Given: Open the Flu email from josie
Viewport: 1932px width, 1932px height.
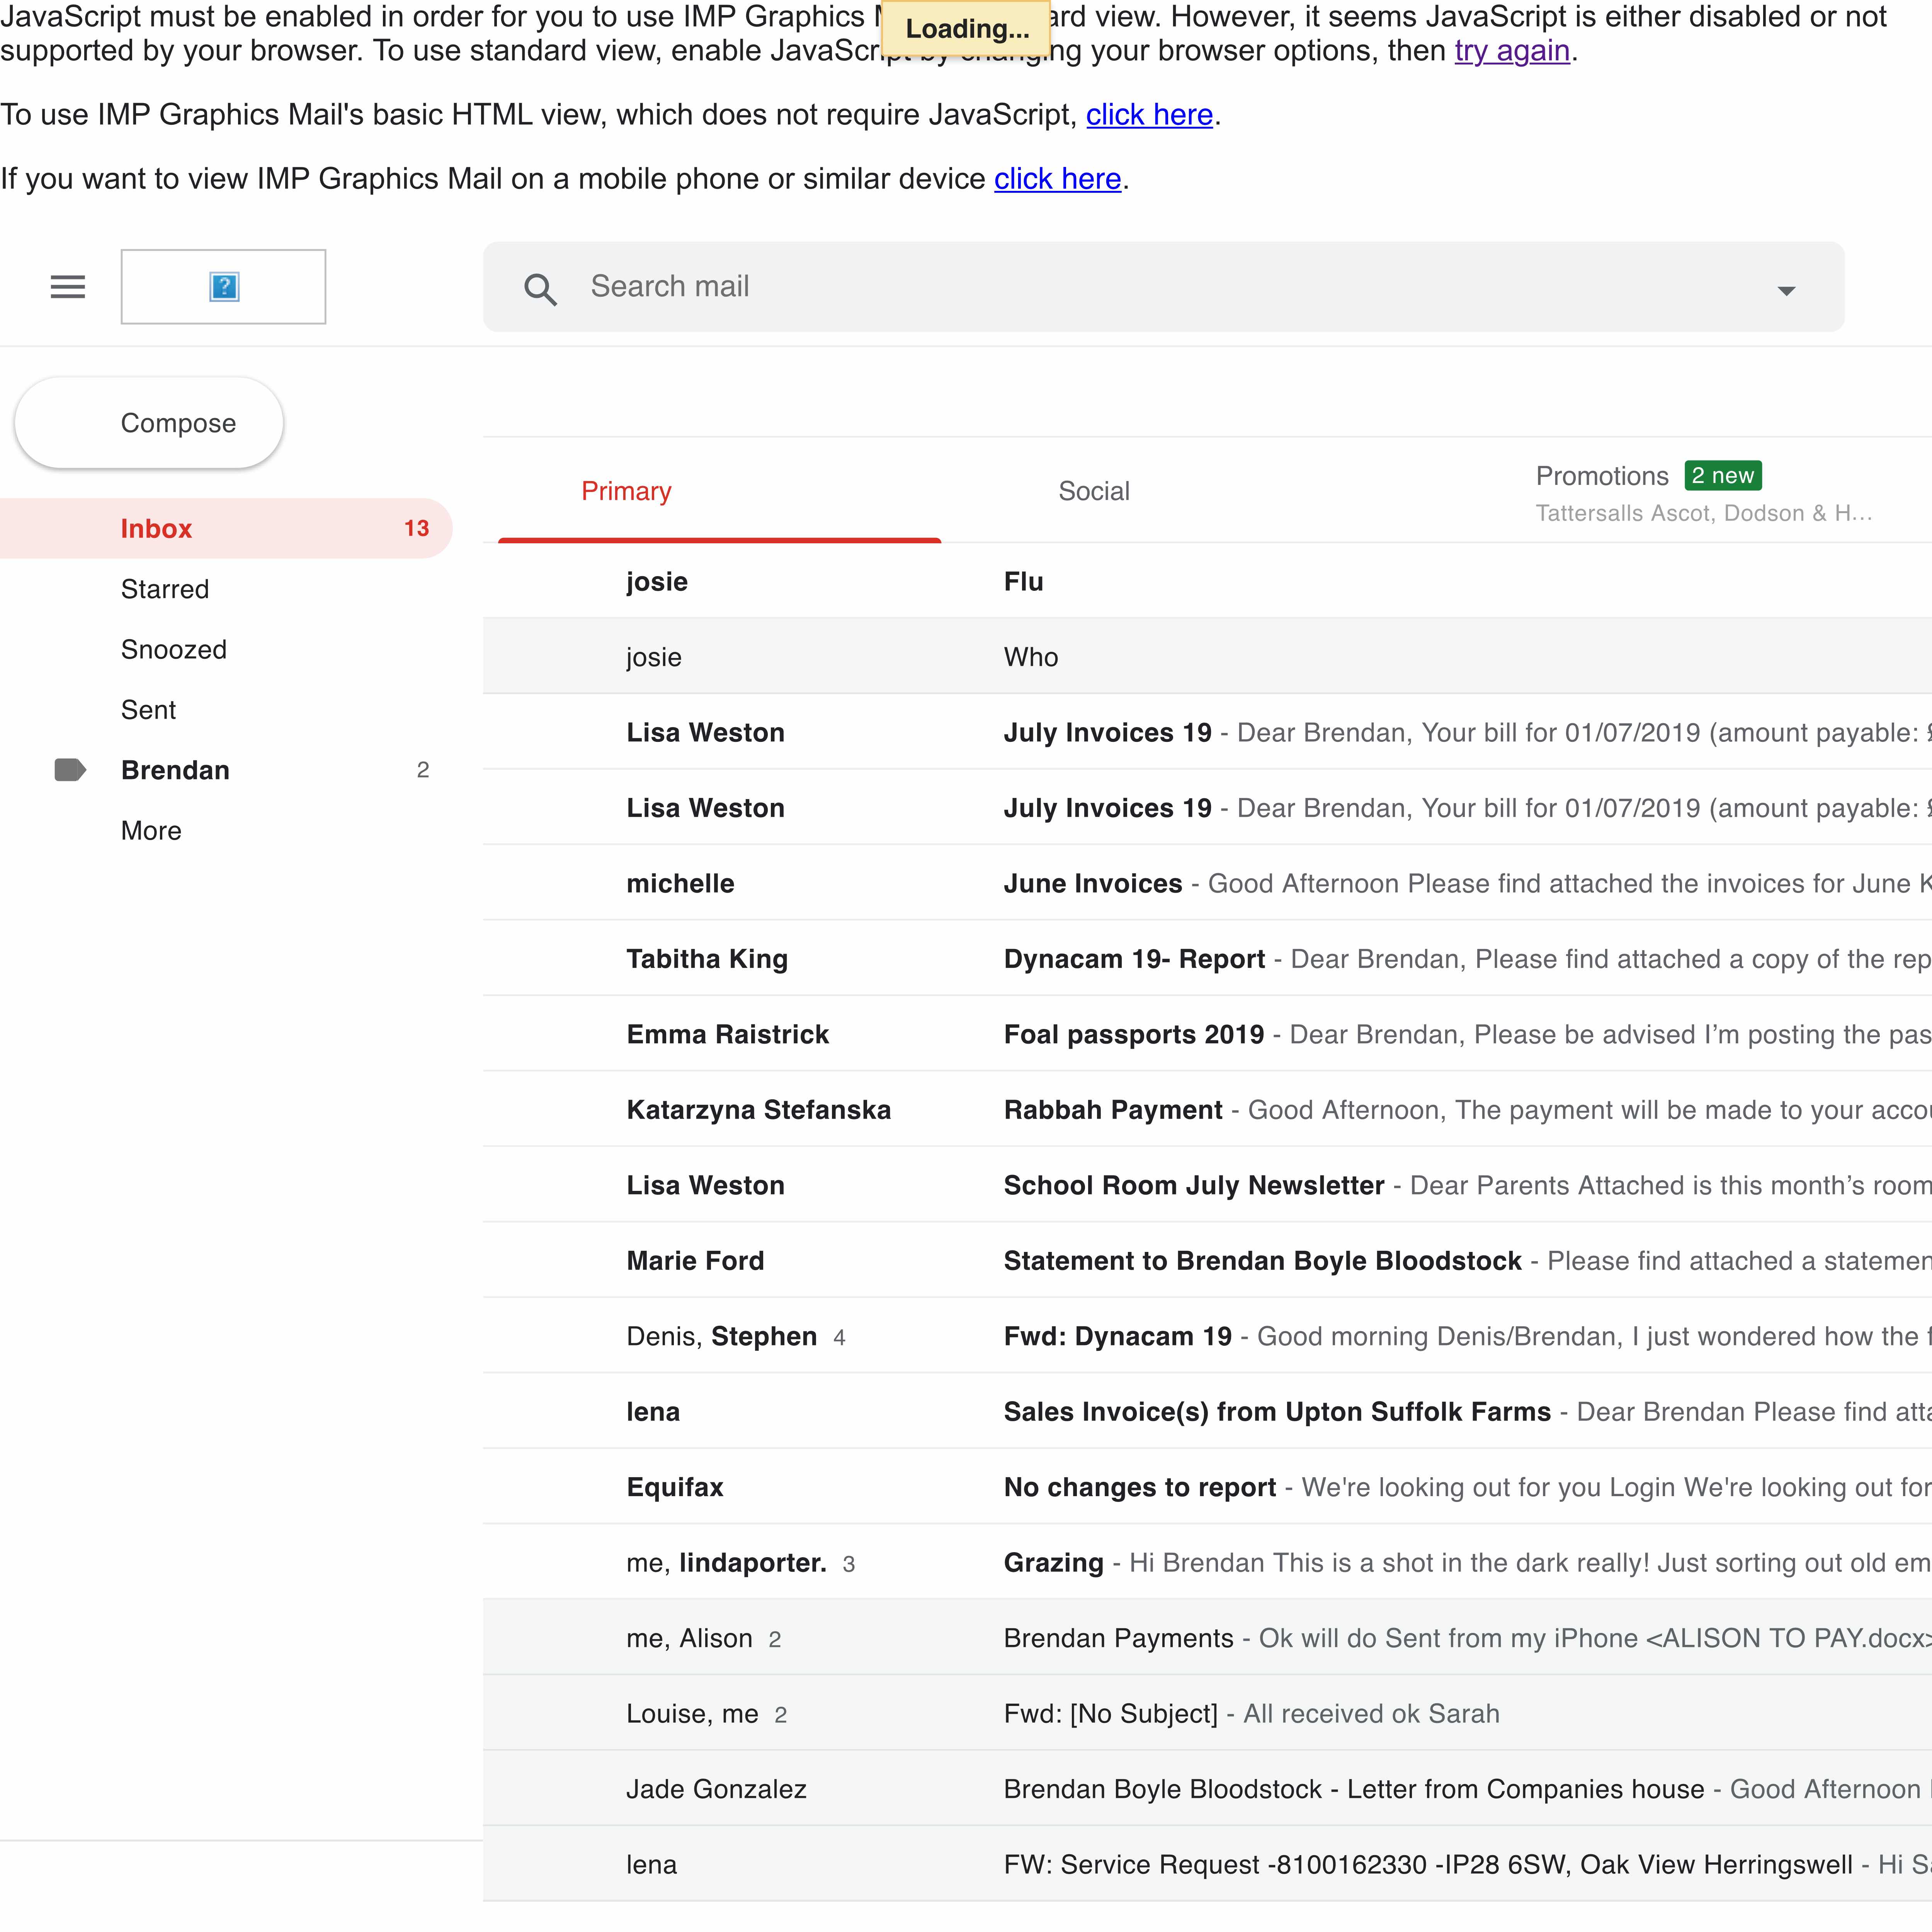Looking at the screenshot, I should coord(1024,581).
